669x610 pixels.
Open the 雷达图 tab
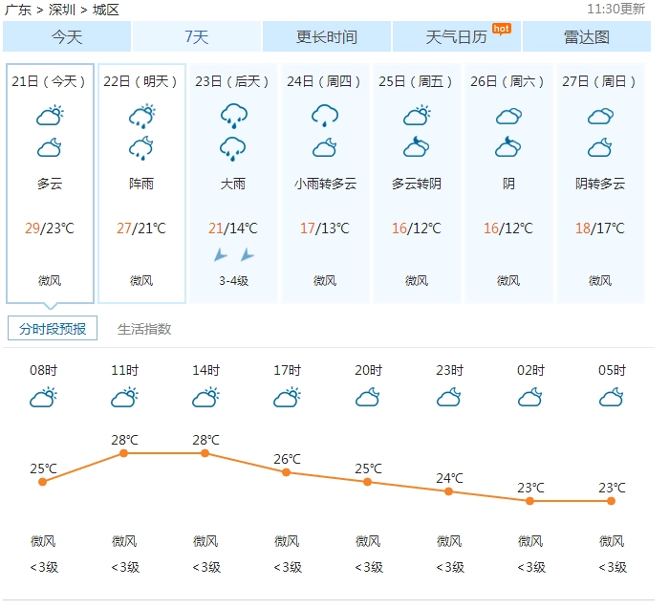587,36
